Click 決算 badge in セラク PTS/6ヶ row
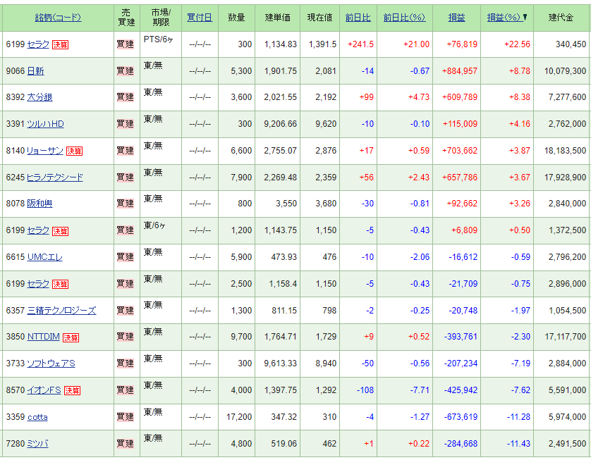Image resolution: width=591 pixels, height=460 pixels. pos(60,45)
